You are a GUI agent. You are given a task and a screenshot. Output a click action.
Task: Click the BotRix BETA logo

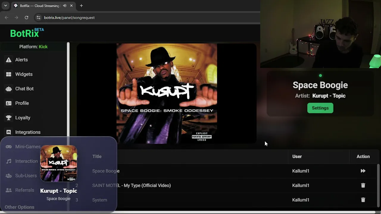click(x=27, y=33)
